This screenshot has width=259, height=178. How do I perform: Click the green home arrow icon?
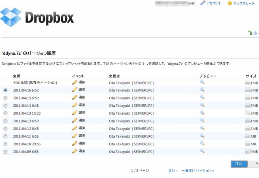[250, 32]
